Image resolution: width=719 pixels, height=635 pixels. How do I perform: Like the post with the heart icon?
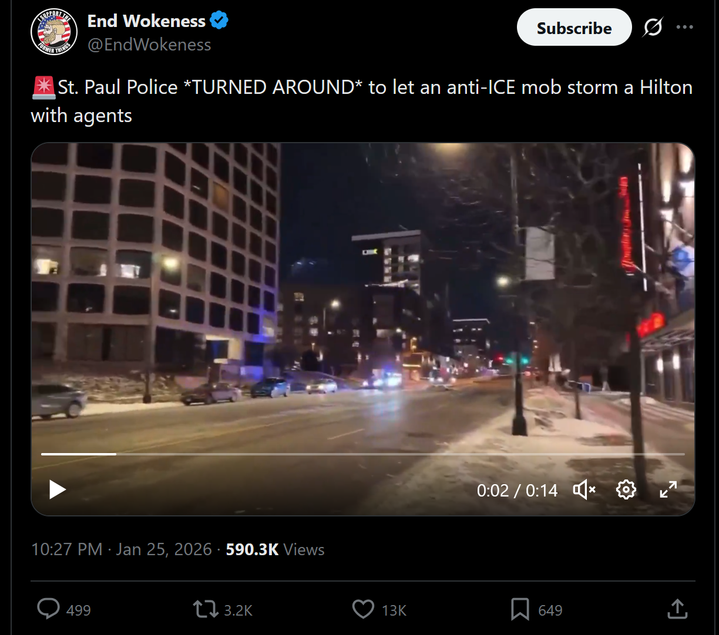click(363, 609)
